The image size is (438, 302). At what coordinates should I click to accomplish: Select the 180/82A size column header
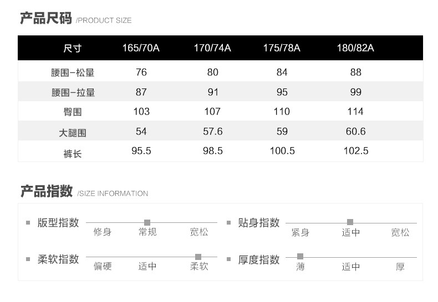pyautogui.click(x=355, y=48)
